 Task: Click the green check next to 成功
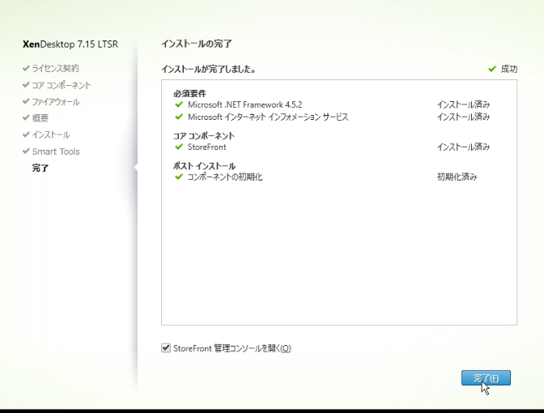click(492, 69)
